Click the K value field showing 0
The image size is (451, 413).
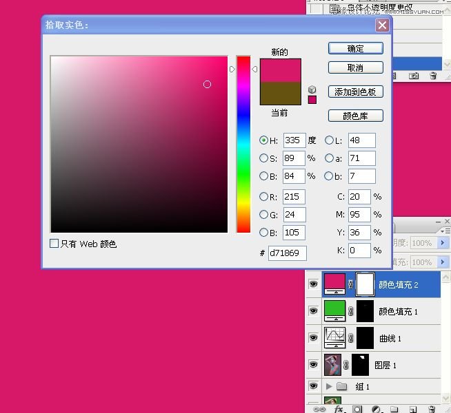pyautogui.click(x=359, y=251)
